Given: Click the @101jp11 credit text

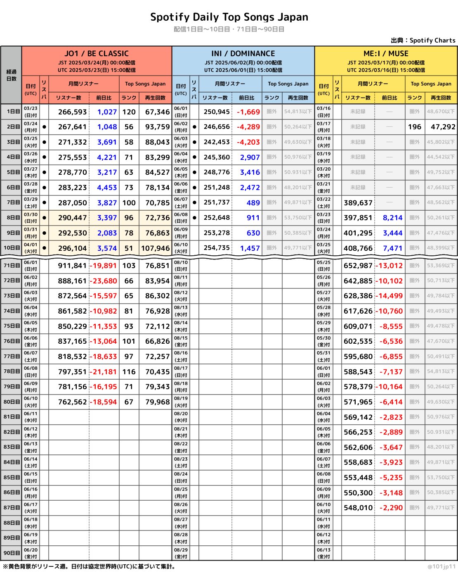Looking at the screenshot, I should tap(442, 566).
